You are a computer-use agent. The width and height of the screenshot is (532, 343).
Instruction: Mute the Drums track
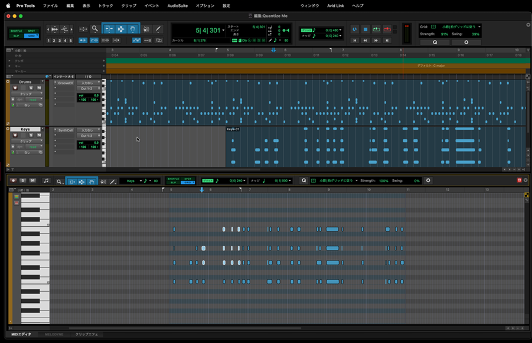(39, 88)
